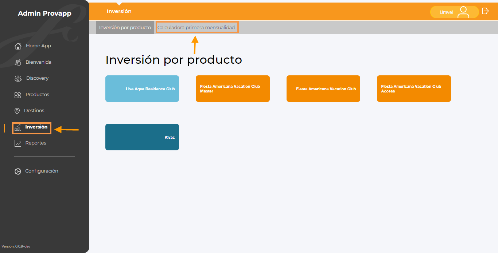Screen dimensions: 498x253
Task: Click the logout icon in header
Action: (485, 11)
